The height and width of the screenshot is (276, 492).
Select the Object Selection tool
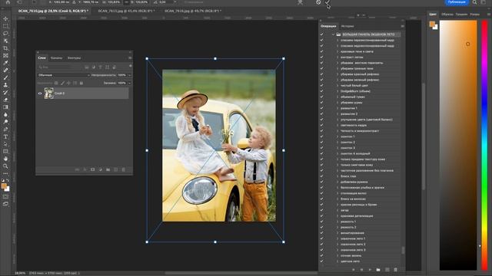5,41
